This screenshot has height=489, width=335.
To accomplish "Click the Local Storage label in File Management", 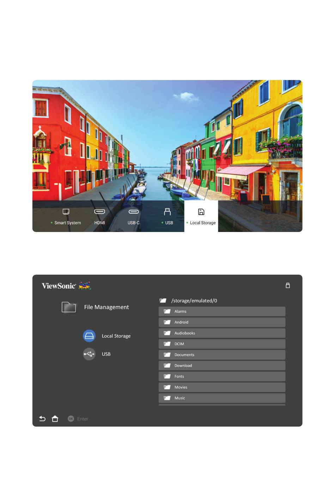I will (x=116, y=336).
